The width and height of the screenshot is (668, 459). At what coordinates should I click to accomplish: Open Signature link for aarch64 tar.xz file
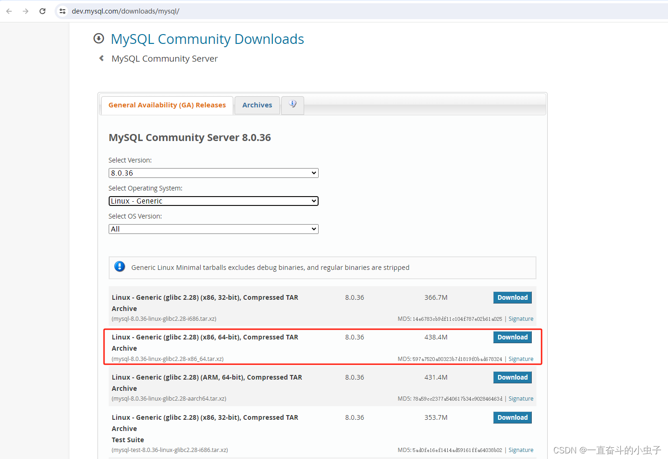coord(521,399)
